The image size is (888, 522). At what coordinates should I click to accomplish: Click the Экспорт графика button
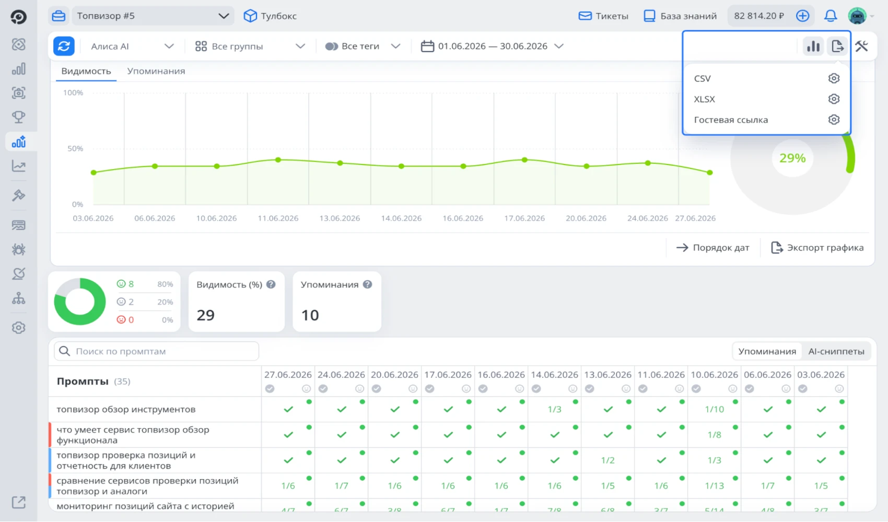coord(817,247)
